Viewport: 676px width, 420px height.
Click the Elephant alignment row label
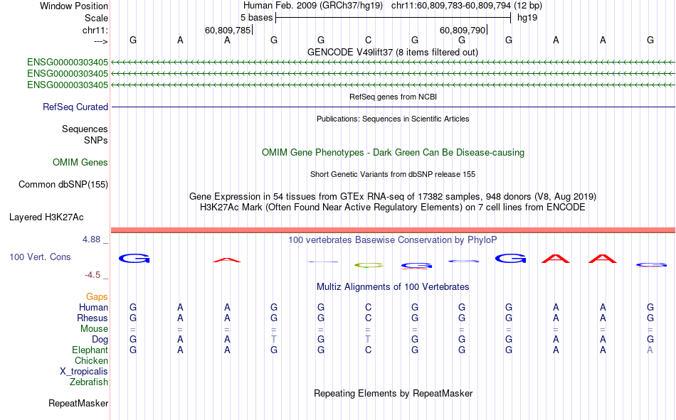(90, 350)
